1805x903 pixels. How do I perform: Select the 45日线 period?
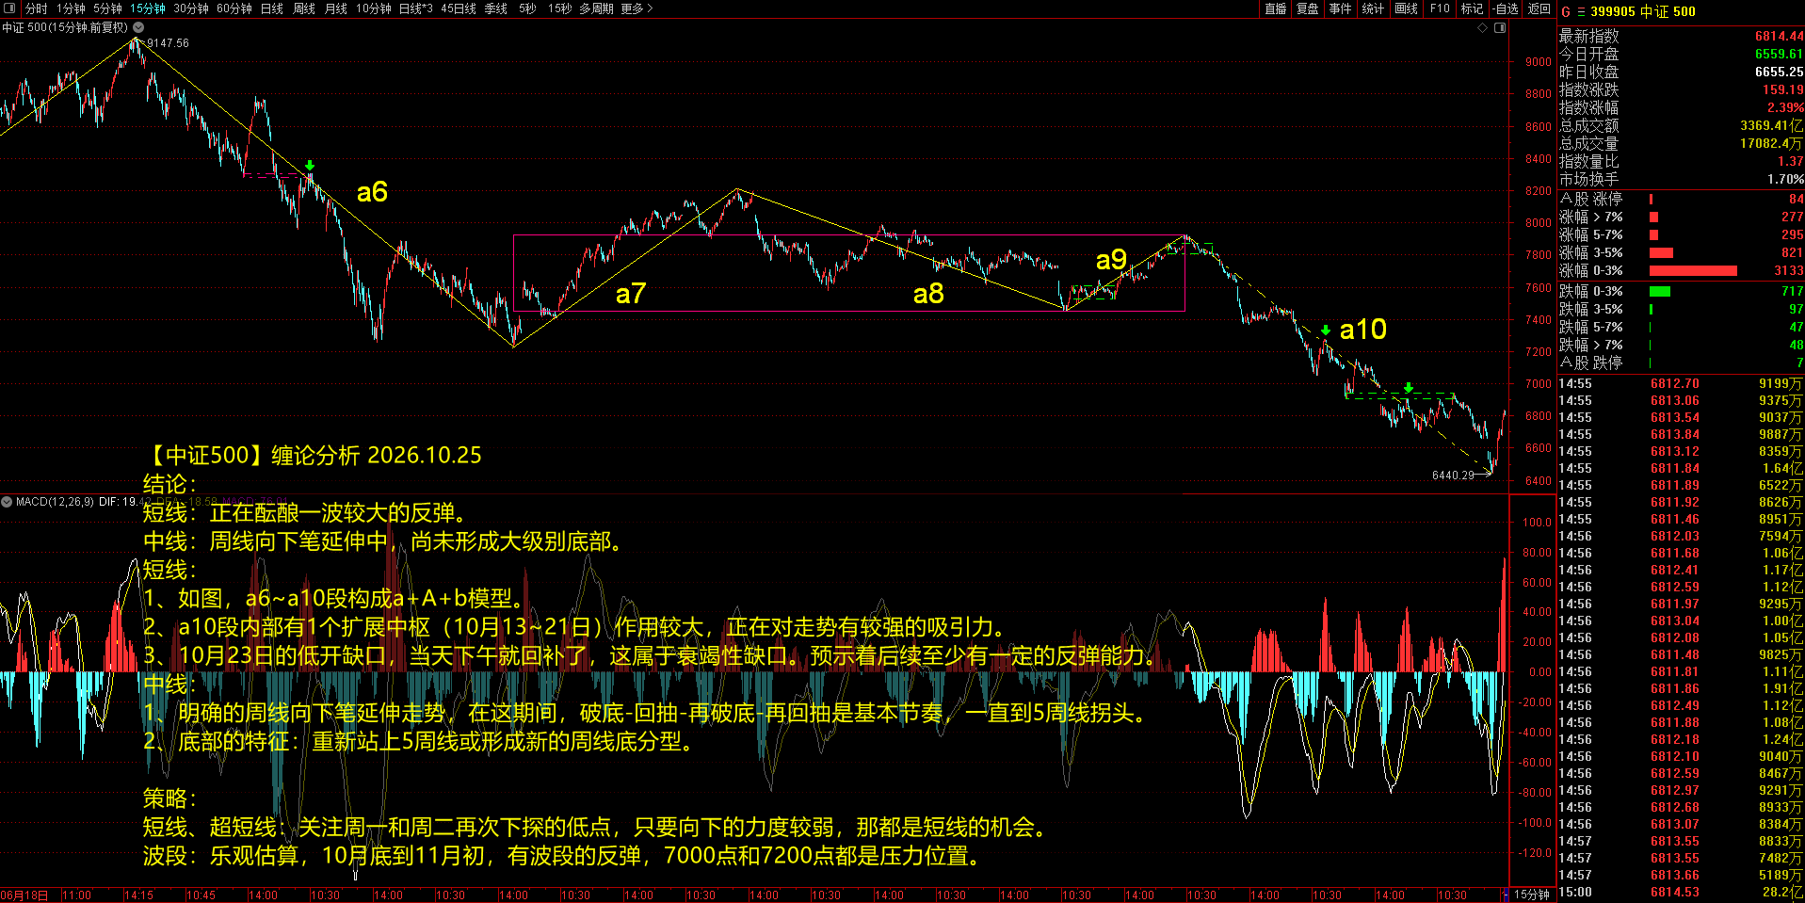pyautogui.click(x=459, y=8)
